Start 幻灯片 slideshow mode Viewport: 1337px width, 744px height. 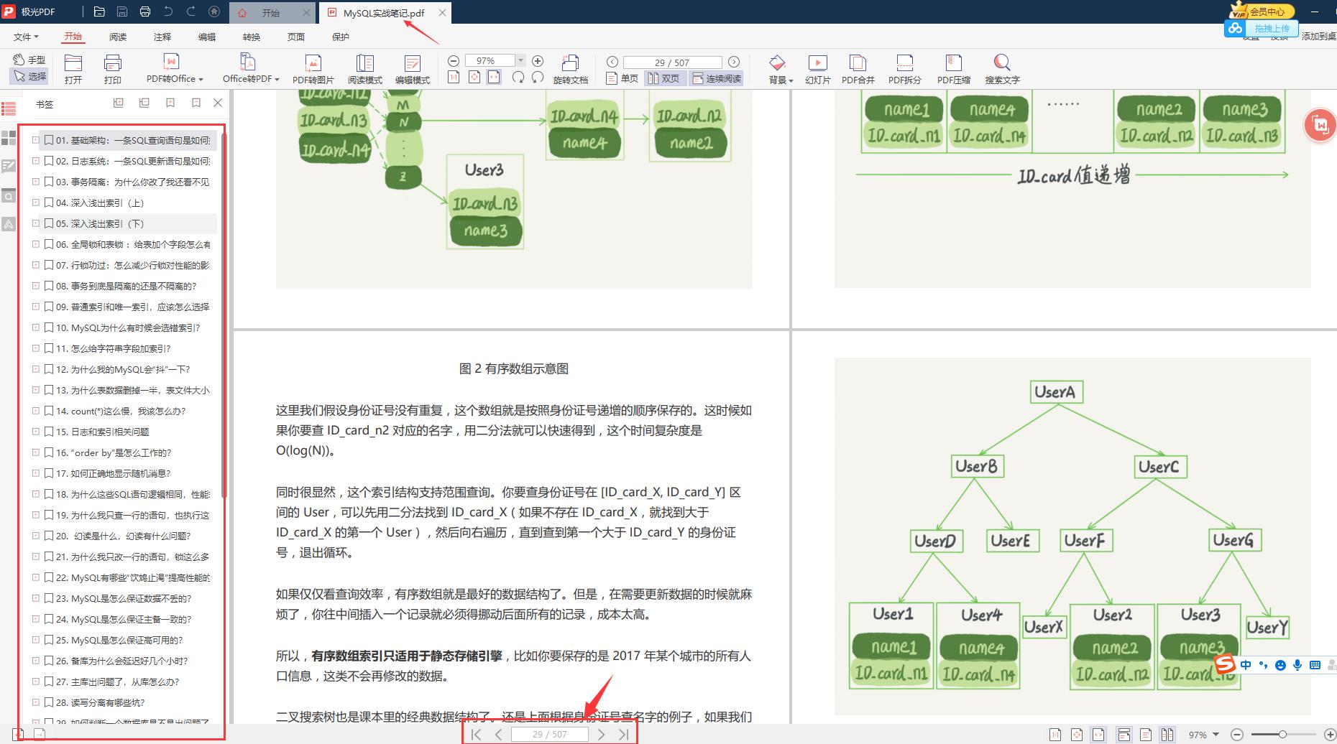pos(818,70)
